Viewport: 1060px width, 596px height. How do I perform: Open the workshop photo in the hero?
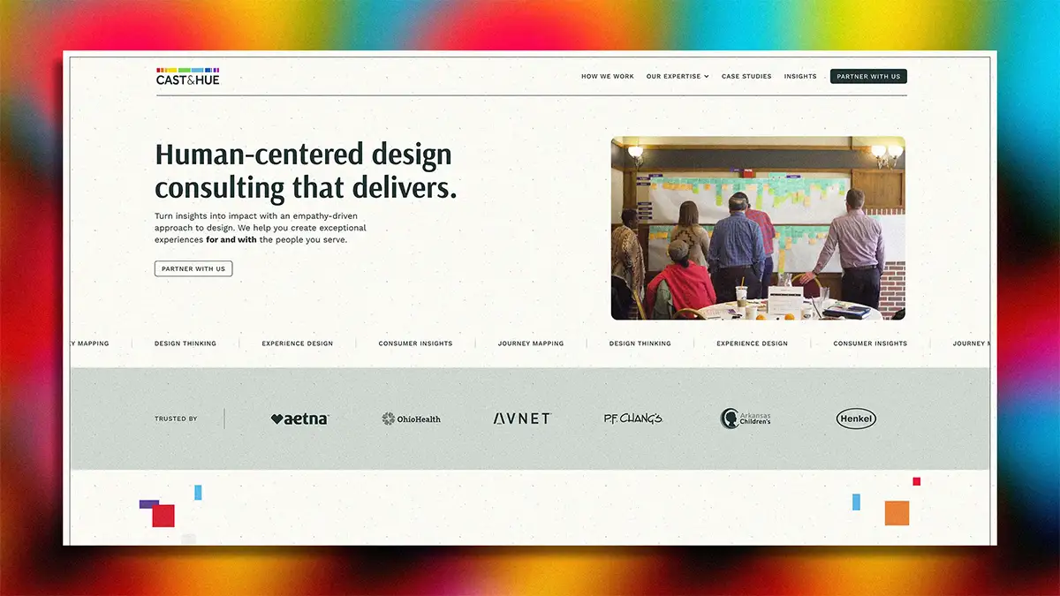coord(758,228)
